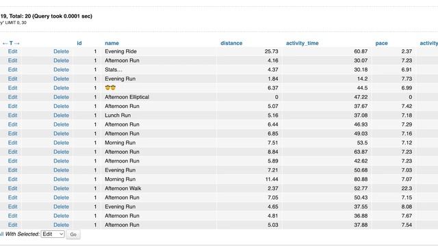Edit the Afternoon Walk row
The image size is (438, 246).
point(12,189)
